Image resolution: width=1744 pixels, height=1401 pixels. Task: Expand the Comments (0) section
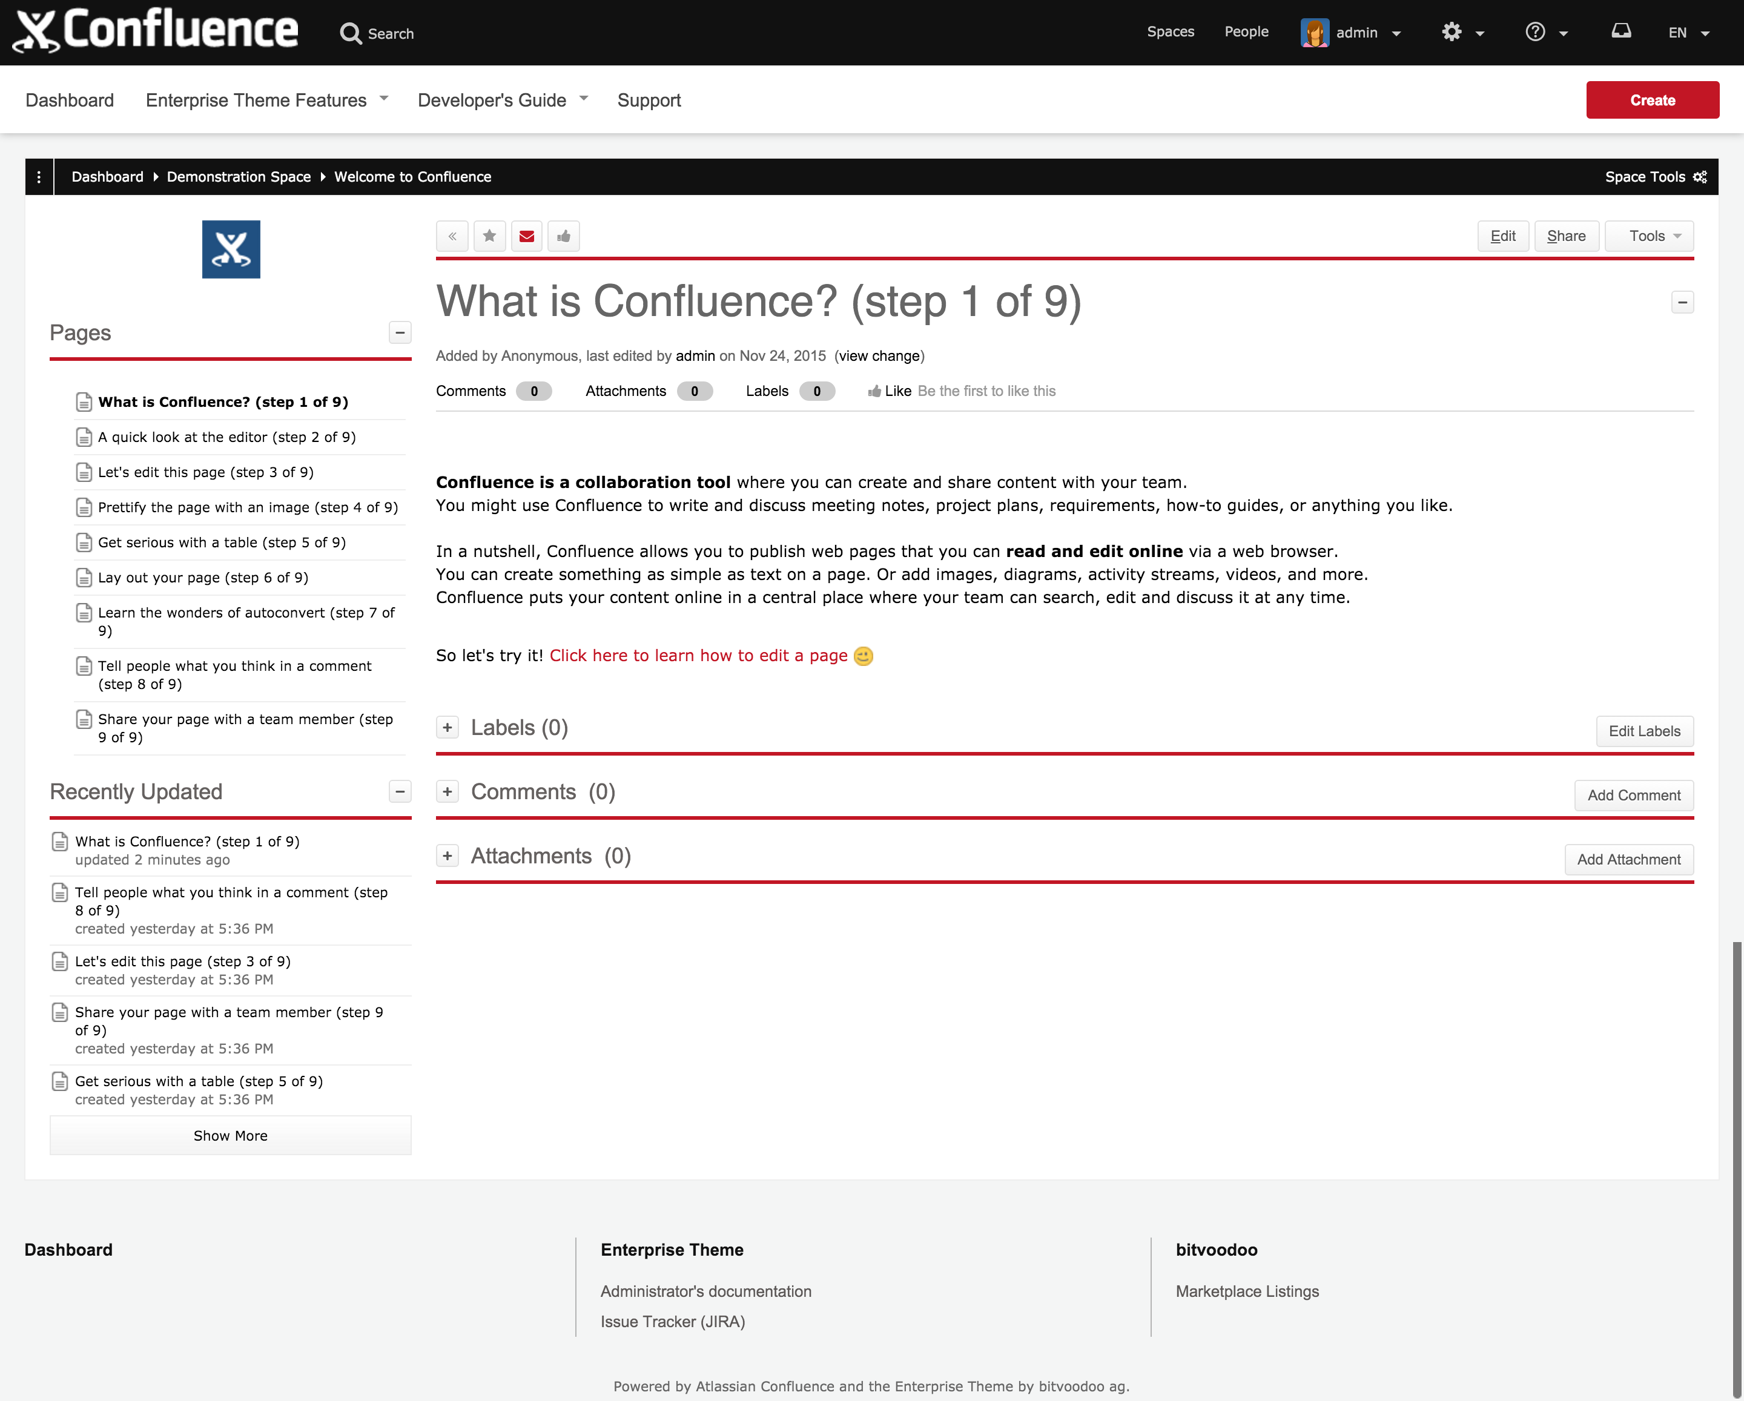pyautogui.click(x=448, y=791)
